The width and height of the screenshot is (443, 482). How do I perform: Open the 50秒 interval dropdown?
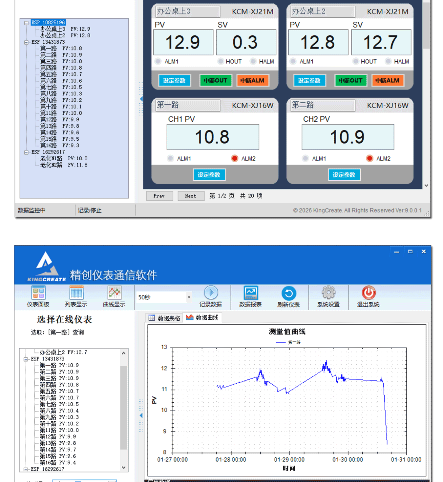189,297
